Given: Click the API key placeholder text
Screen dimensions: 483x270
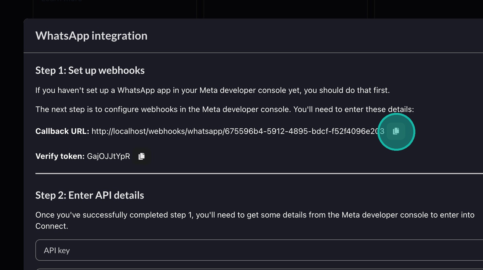Looking at the screenshot, I should click(57, 250).
